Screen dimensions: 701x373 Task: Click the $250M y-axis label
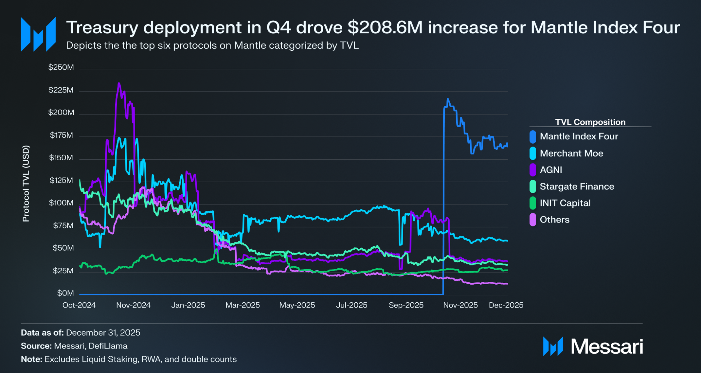[61, 67]
